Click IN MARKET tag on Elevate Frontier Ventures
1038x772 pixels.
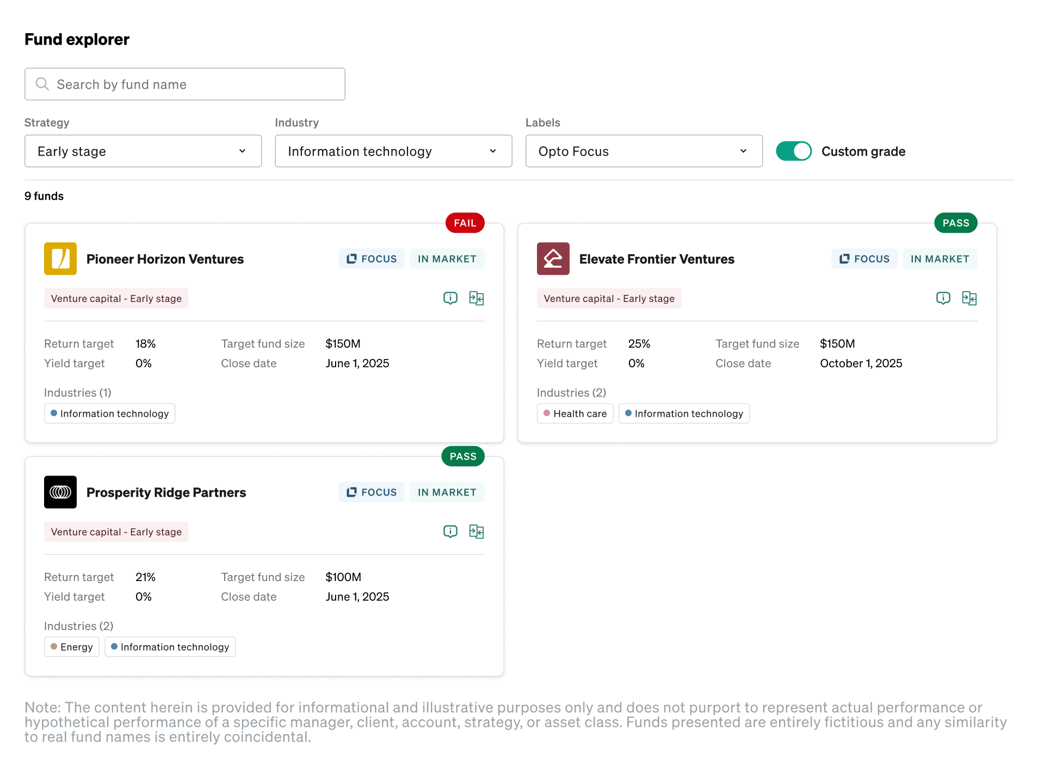[940, 259]
